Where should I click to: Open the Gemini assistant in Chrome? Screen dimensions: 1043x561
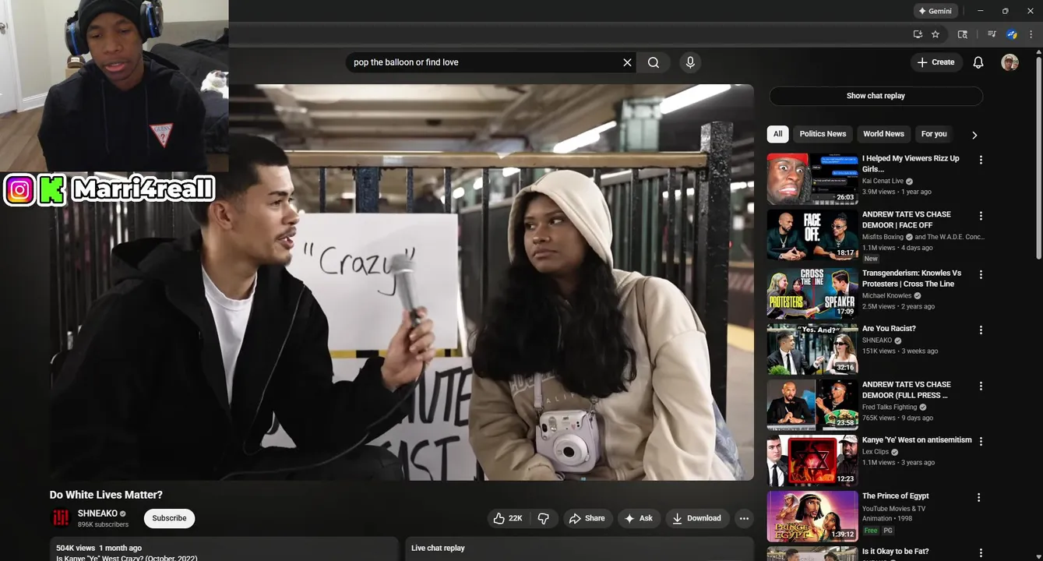click(x=936, y=11)
